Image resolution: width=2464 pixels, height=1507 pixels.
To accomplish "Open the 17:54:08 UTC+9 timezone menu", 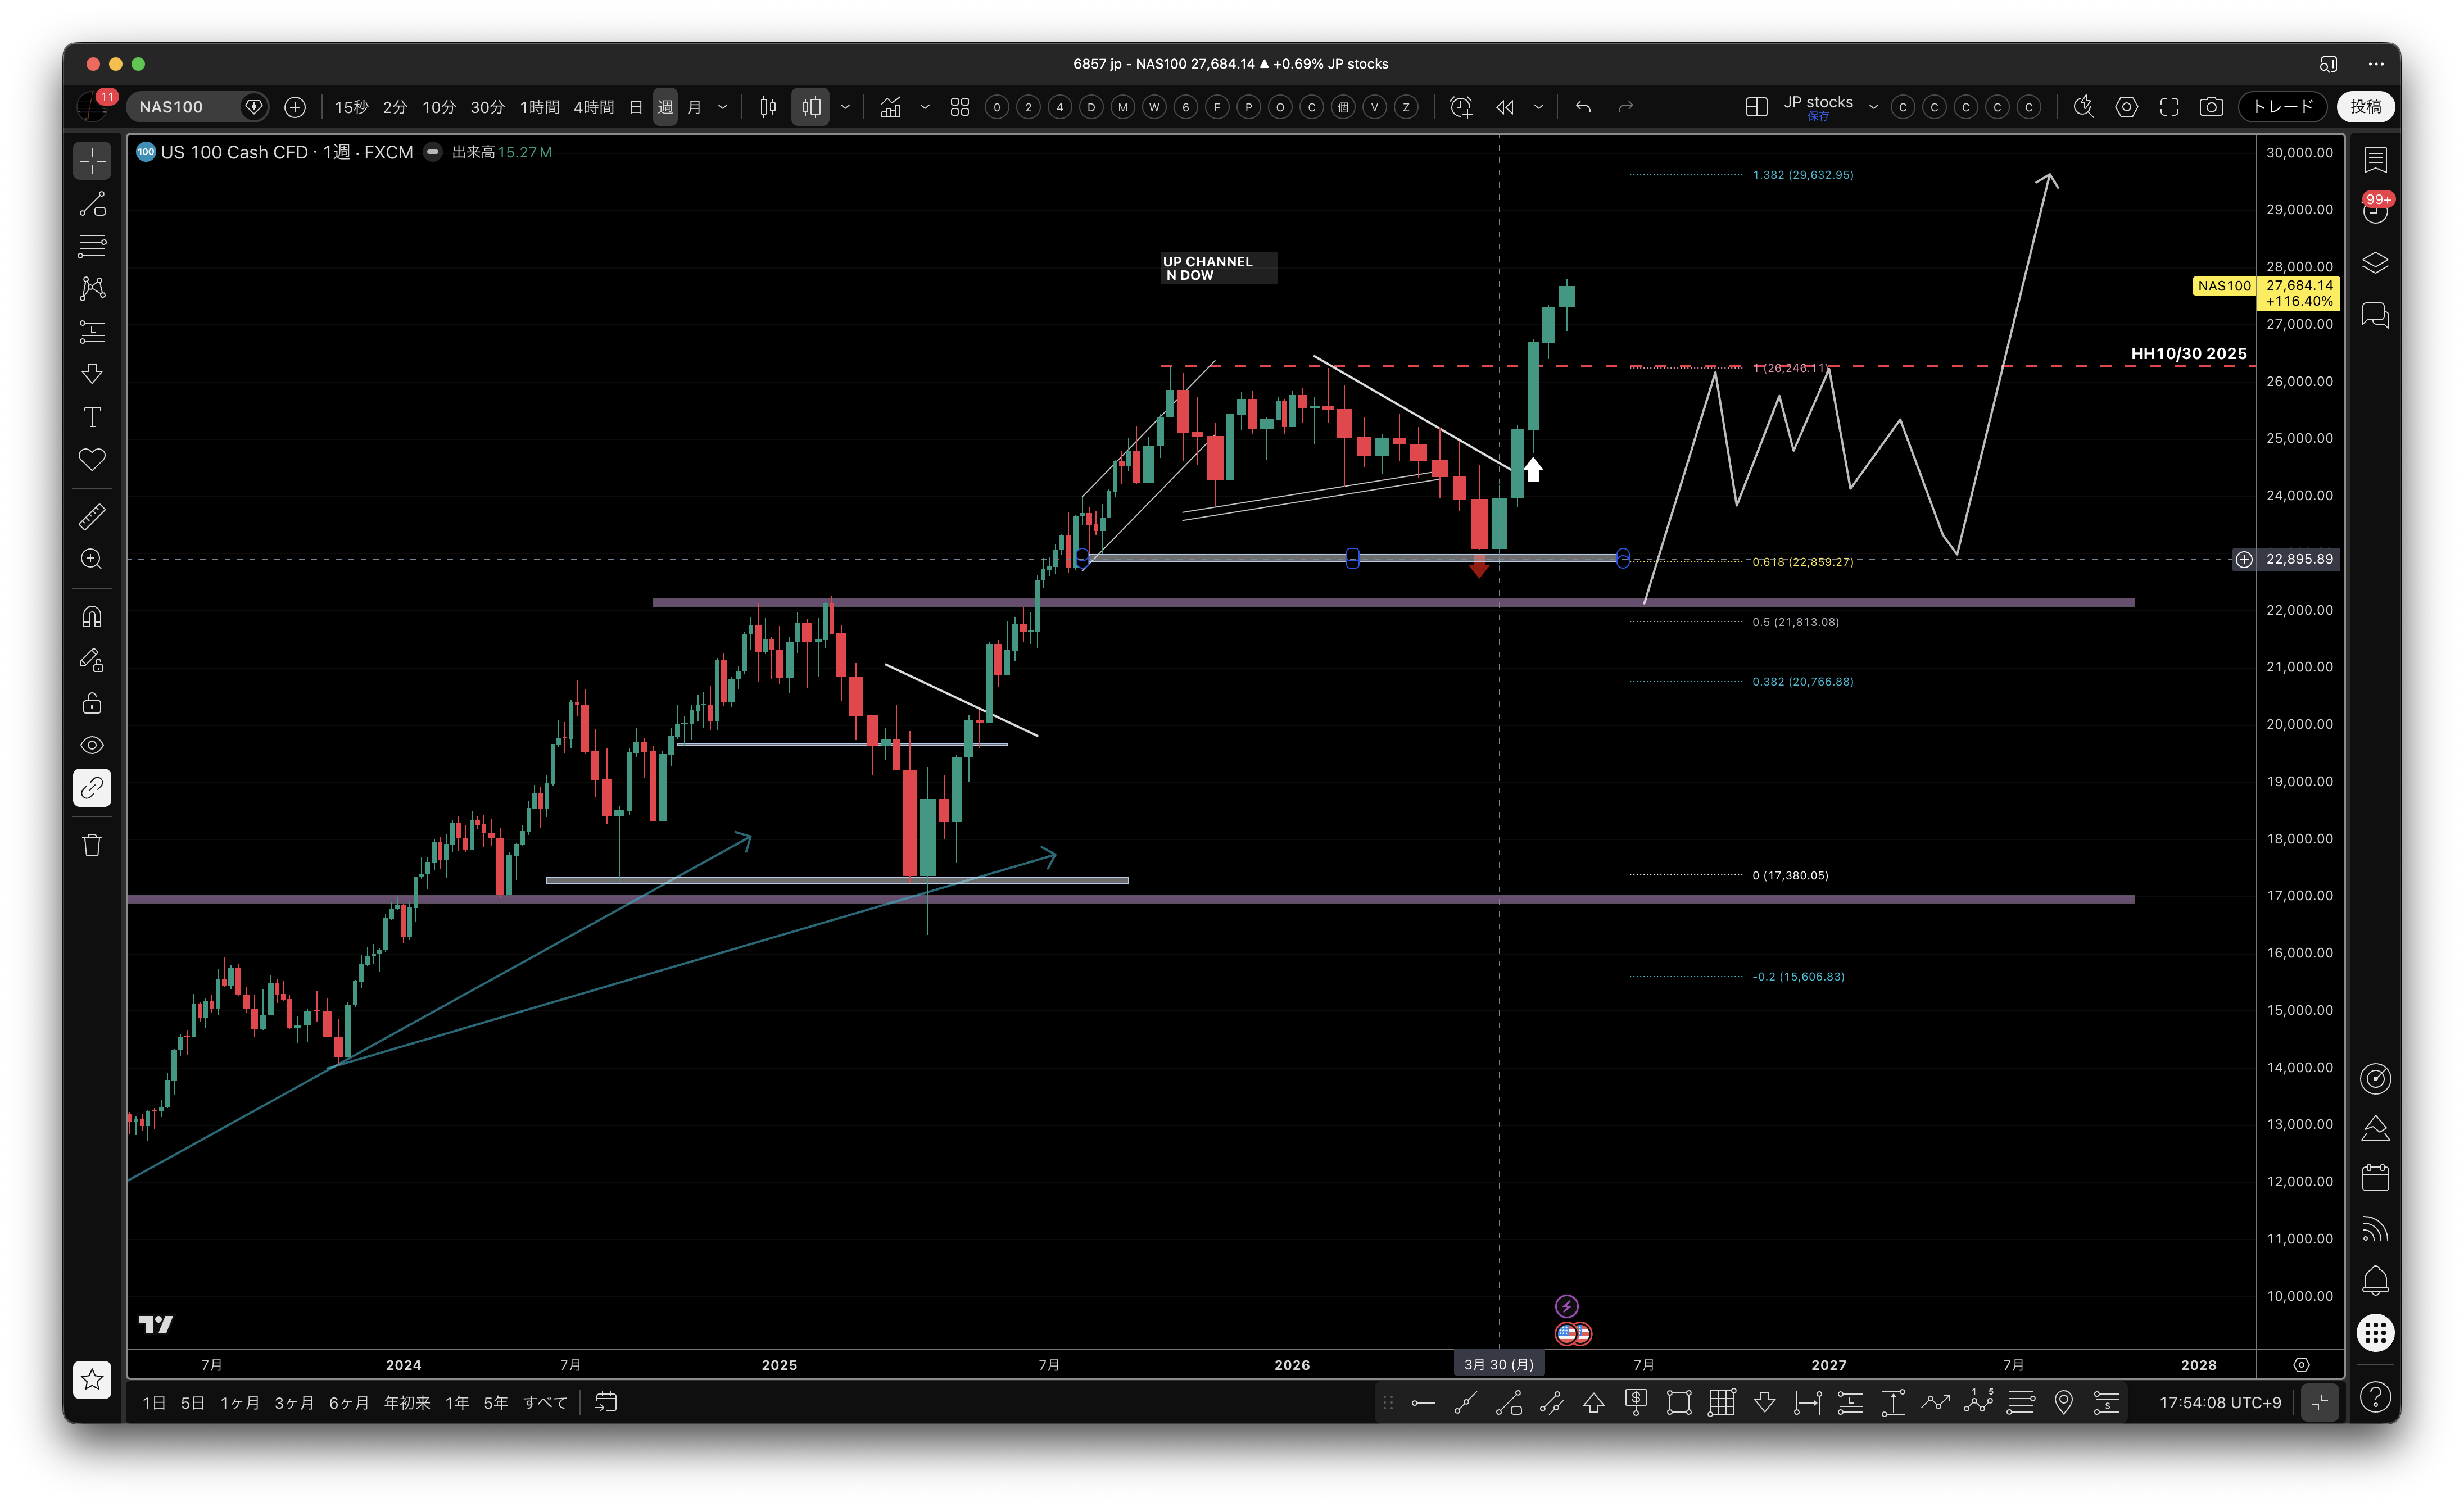I will 2220,1403.
